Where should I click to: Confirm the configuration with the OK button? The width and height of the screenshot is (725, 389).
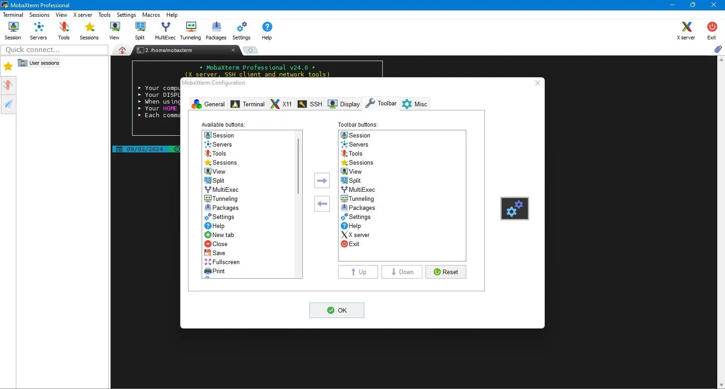pos(337,310)
